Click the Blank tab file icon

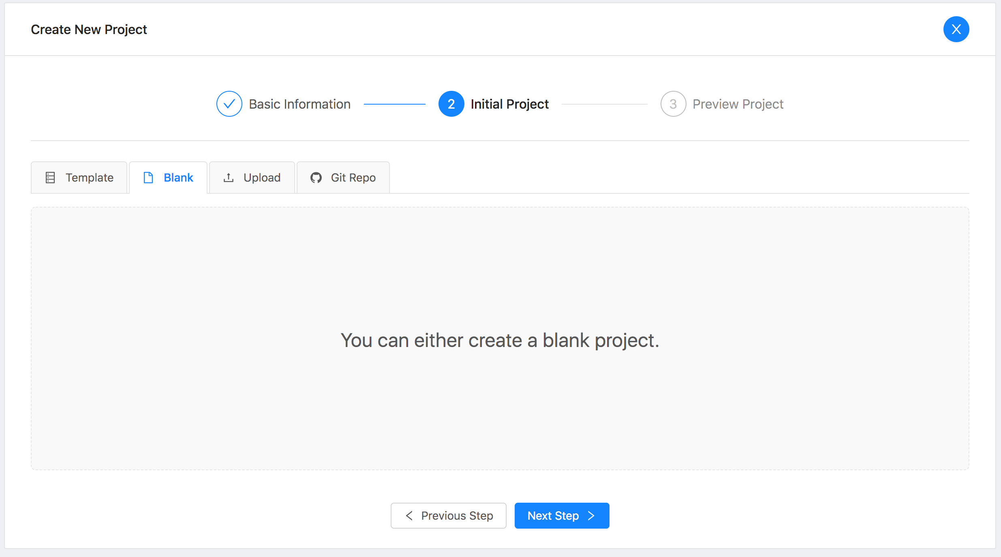coord(148,178)
